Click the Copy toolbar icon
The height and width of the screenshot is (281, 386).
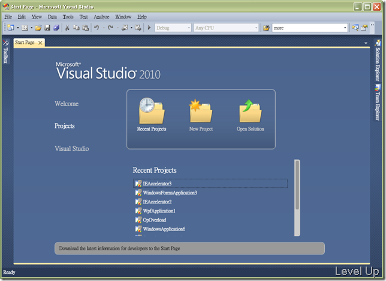pyautogui.click(x=76, y=28)
